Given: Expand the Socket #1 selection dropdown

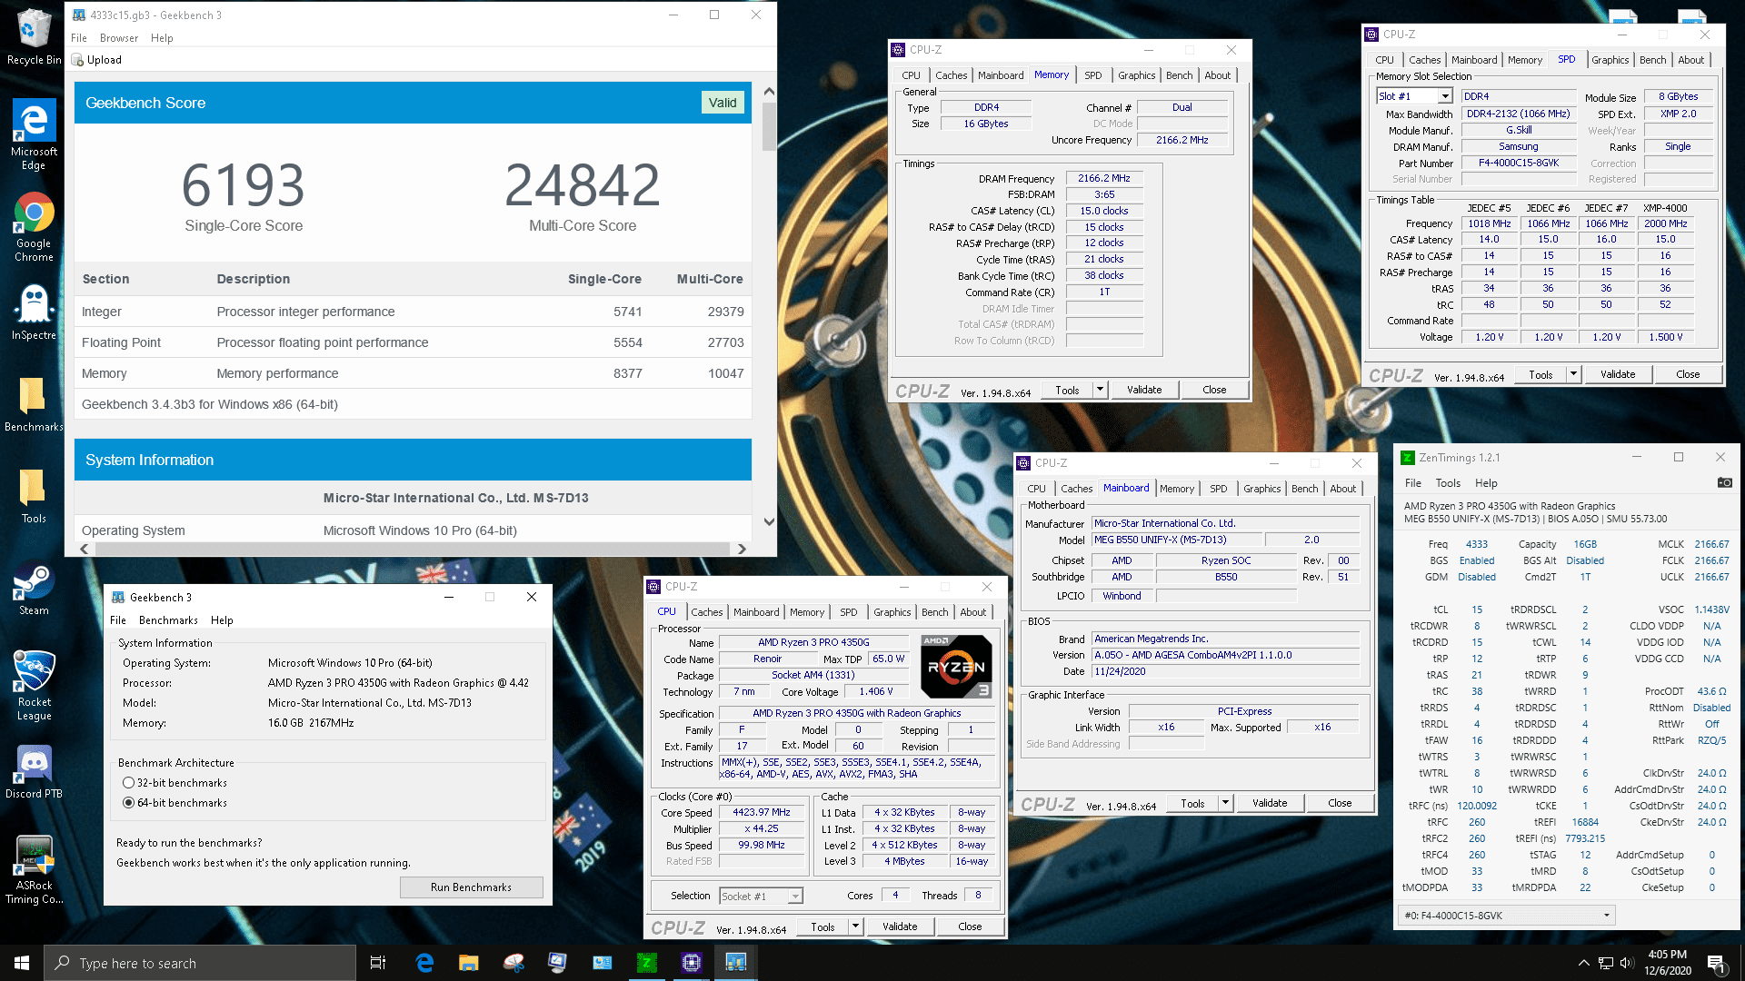Looking at the screenshot, I should tap(795, 897).
